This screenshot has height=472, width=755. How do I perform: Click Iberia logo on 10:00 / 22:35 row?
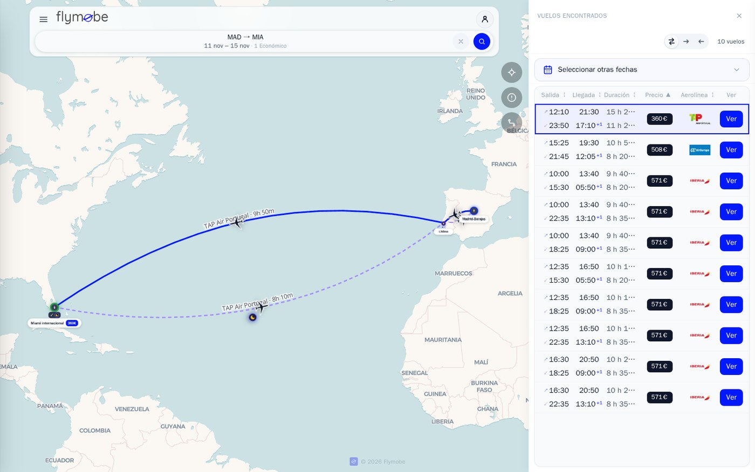point(699,212)
